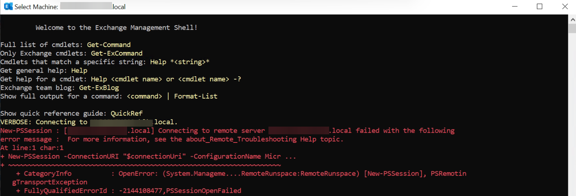The height and width of the screenshot is (196, 576).
Task: Maximize the shell window
Action: (539, 7)
